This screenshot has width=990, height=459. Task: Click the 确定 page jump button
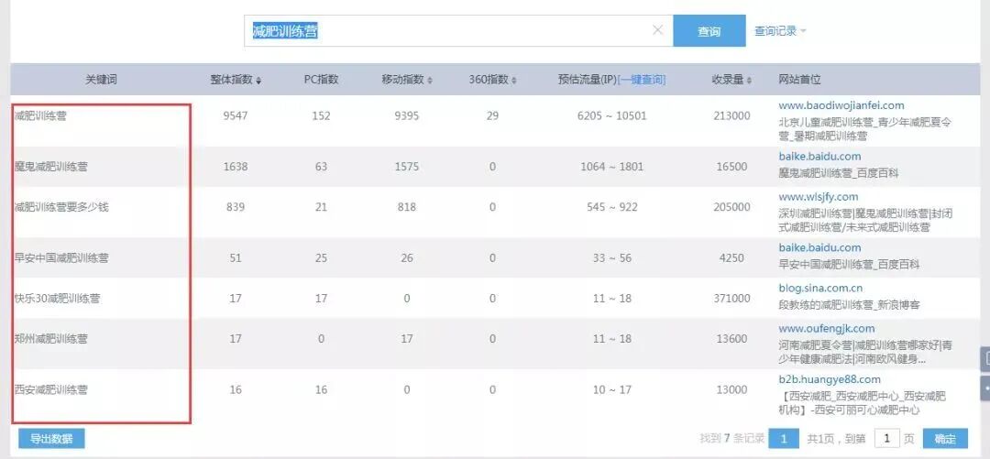[945, 439]
